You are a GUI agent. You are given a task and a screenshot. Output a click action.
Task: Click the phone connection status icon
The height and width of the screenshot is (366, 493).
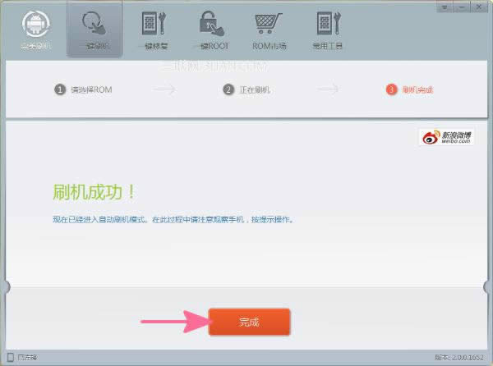9,358
